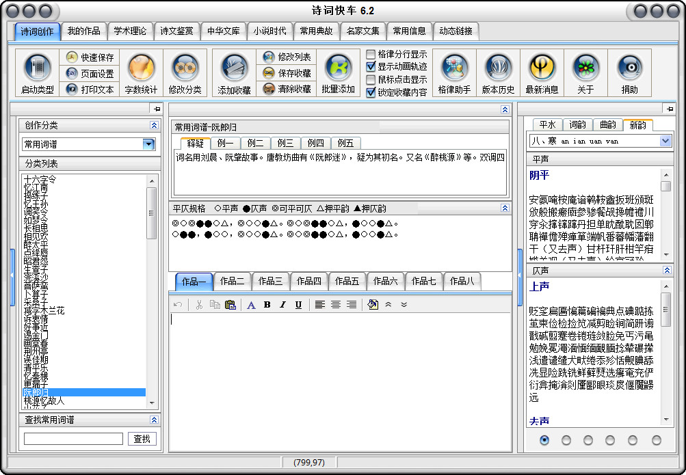Open the 格律助手 meter assistant
This screenshot has height=475, width=686.
455,73
